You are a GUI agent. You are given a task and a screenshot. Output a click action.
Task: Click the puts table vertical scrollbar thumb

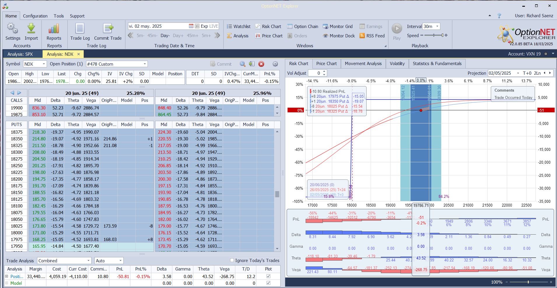point(277,194)
